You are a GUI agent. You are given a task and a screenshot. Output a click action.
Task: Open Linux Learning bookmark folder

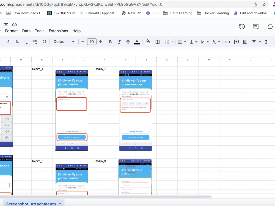(x=178, y=13)
